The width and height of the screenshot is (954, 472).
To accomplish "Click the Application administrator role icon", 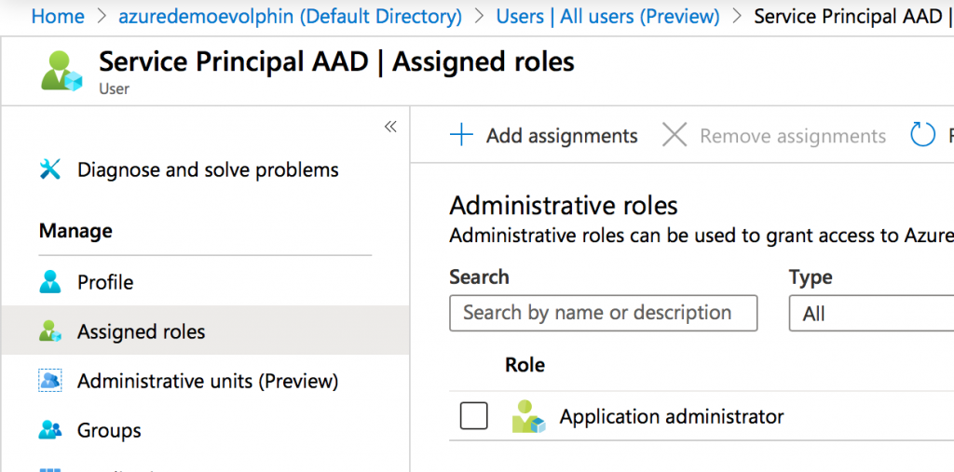I will pos(528,416).
